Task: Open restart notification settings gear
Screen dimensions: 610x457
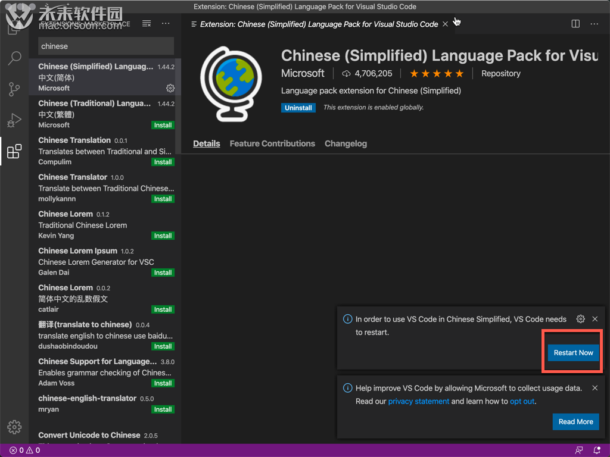Action: (x=580, y=319)
